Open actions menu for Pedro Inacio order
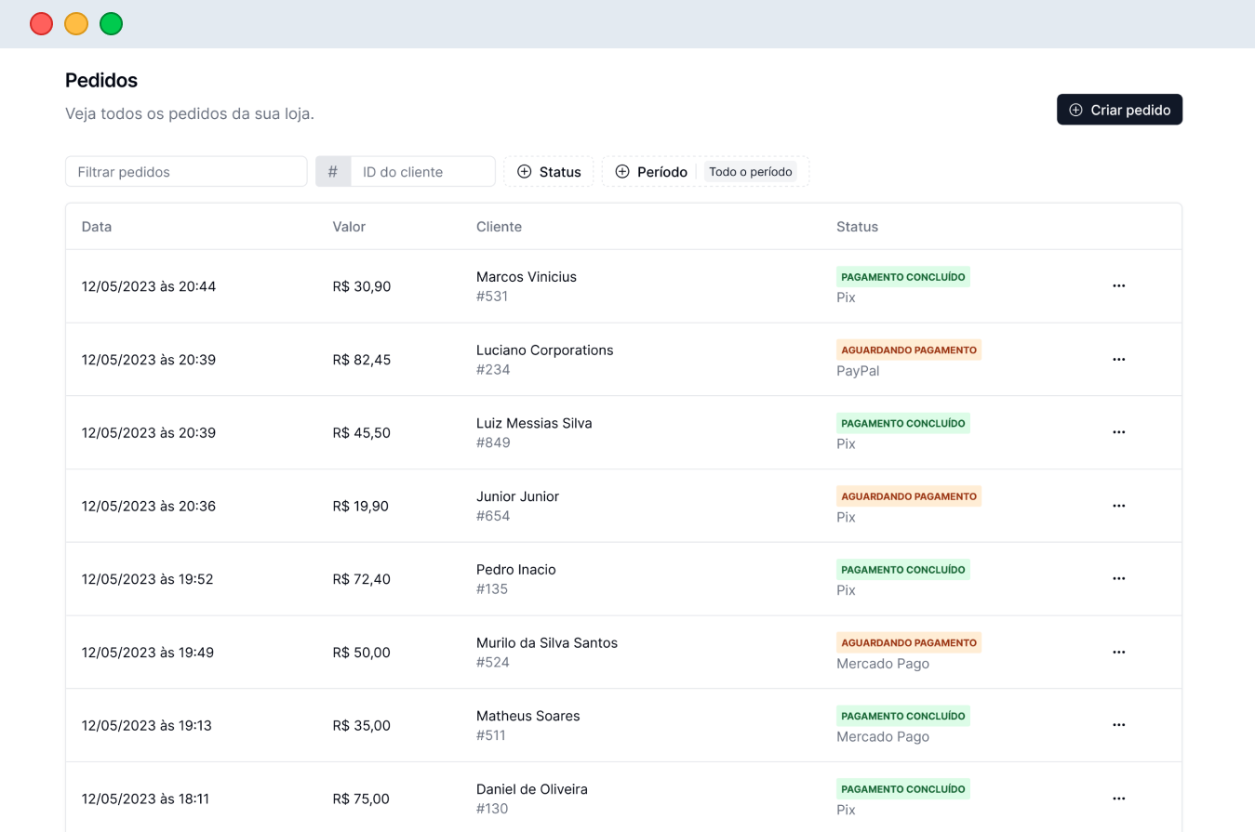 pos(1119,579)
